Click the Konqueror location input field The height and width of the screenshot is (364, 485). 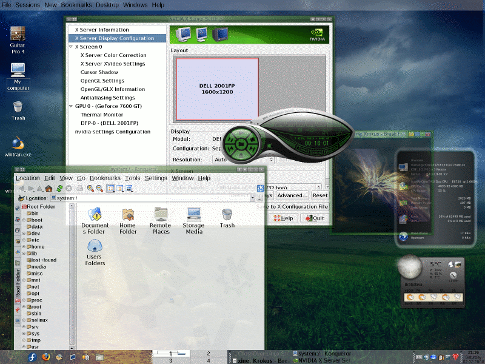(x=150, y=198)
